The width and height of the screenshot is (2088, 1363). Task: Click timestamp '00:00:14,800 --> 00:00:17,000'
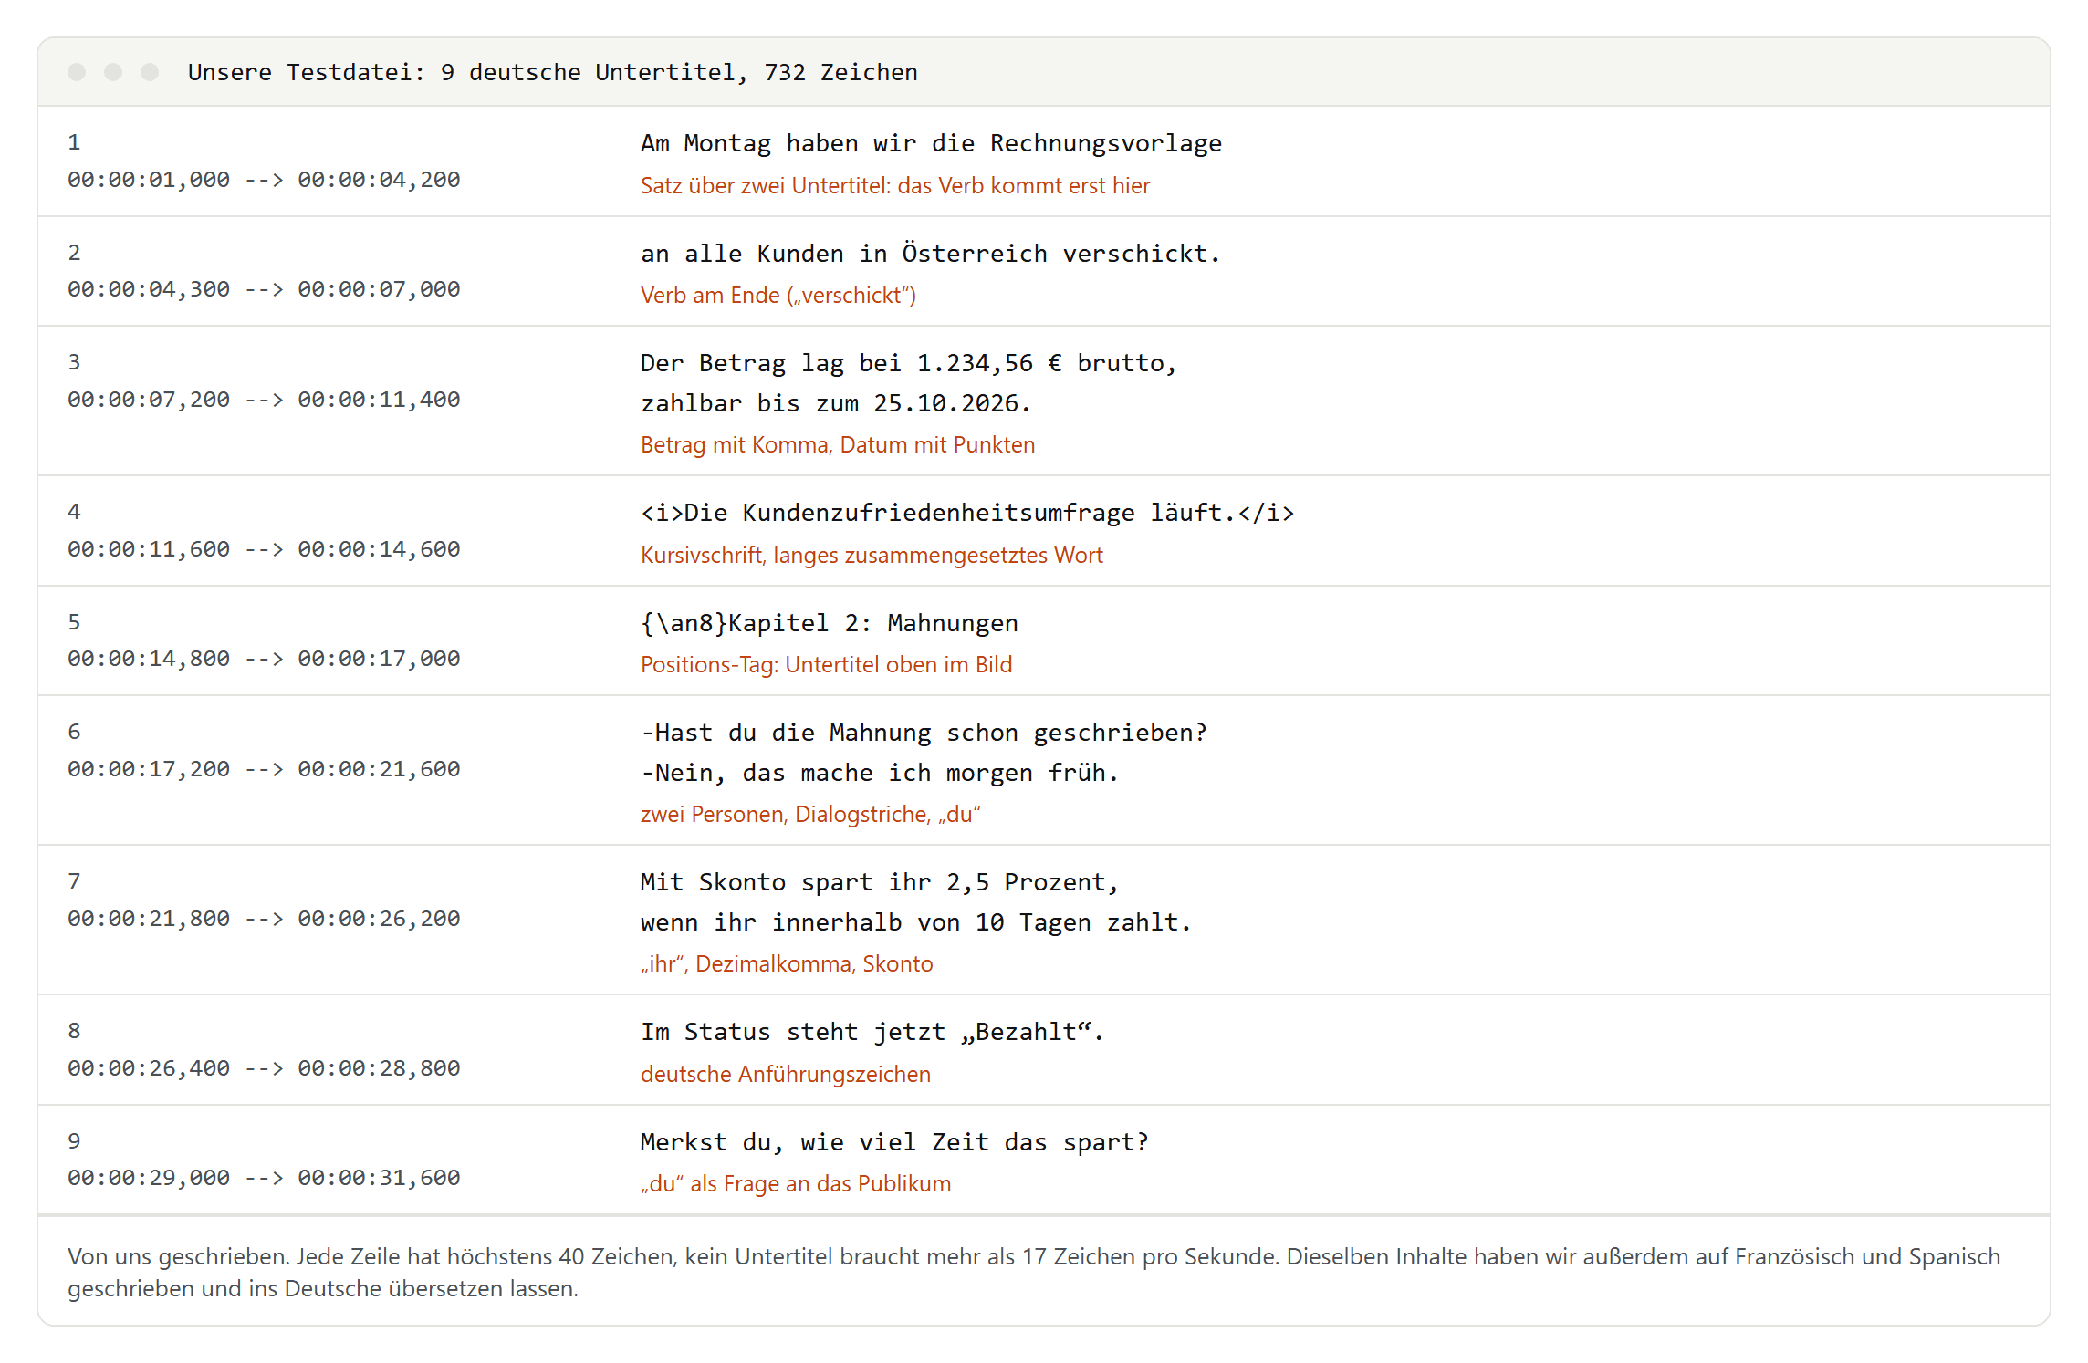(264, 659)
